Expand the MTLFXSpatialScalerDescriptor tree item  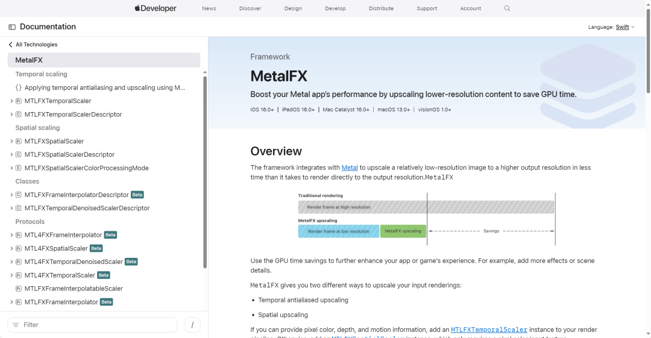[x=11, y=154]
